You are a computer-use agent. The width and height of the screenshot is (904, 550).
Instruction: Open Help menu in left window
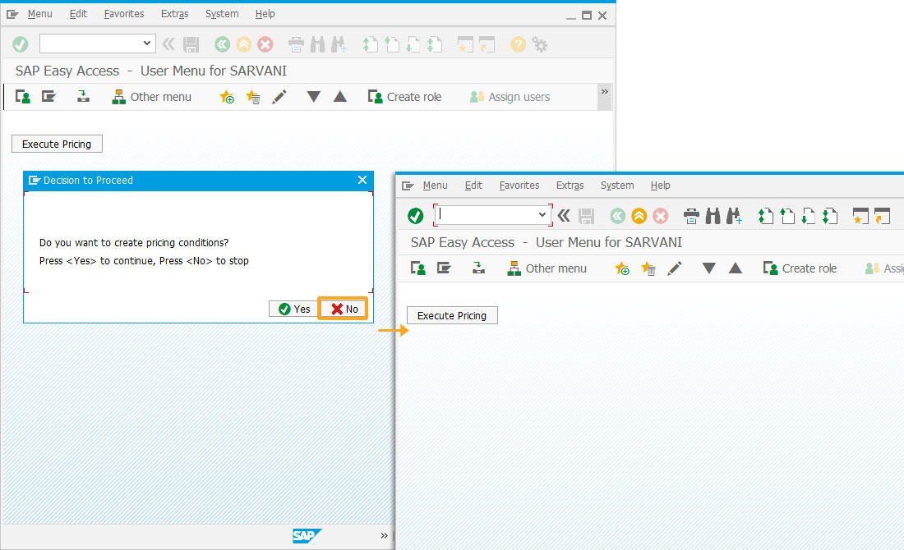[265, 14]
